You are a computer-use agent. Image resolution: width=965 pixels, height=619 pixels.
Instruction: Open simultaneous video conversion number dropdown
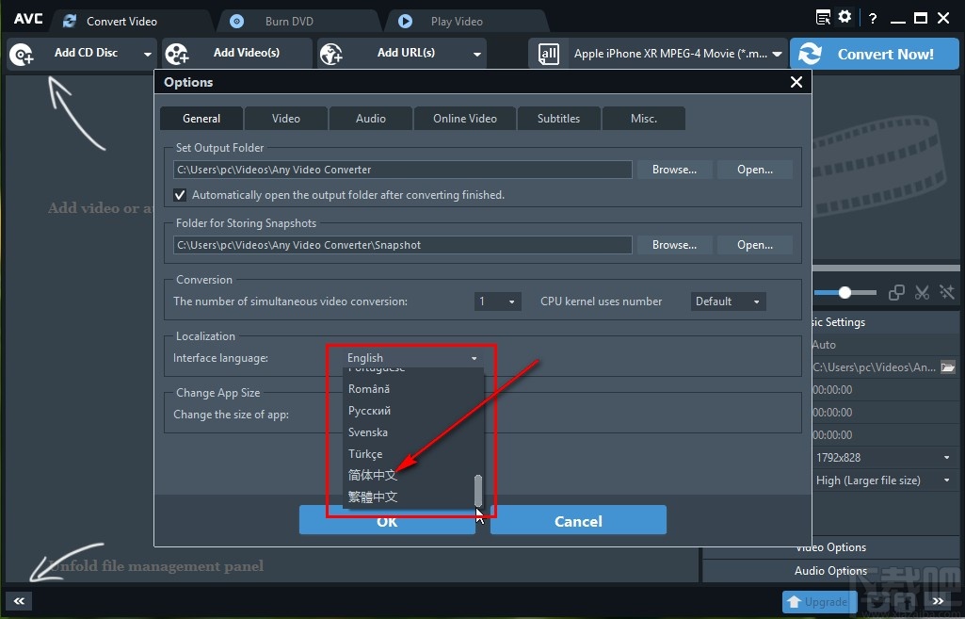[x=498, y=301]
